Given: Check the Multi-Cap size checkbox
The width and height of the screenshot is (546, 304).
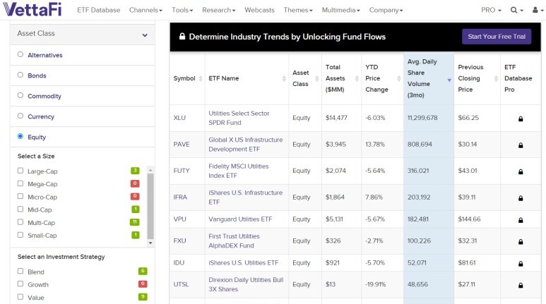Looking at the screenshot, I should click(20, 222).
